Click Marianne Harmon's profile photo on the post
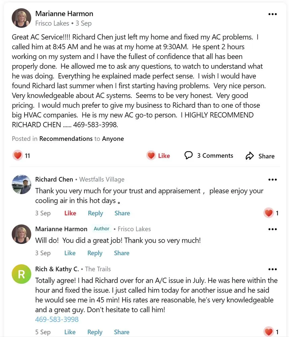The height and width of the screenshot is (337, 289). (22, 18)
